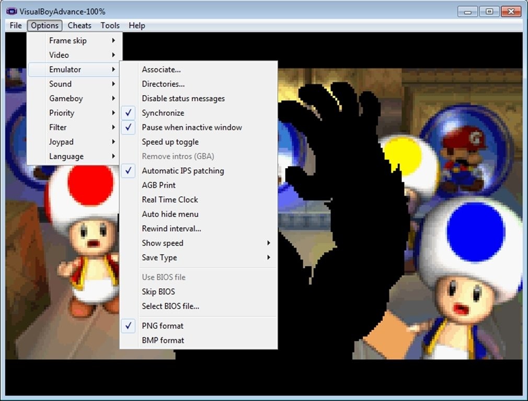Uncheck the Synchronize option
Viewport: 528px width, 401px height.
(x=199, y=113)
